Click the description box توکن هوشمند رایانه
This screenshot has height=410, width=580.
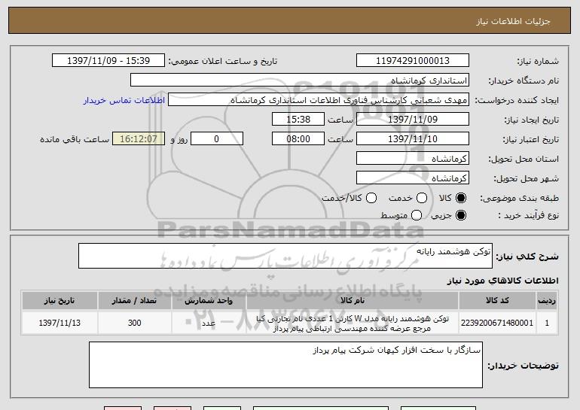(x=285, y=256)
